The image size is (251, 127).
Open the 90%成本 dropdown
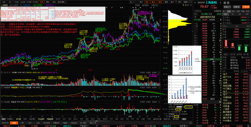pyautogui.click(x=173, y=114)
